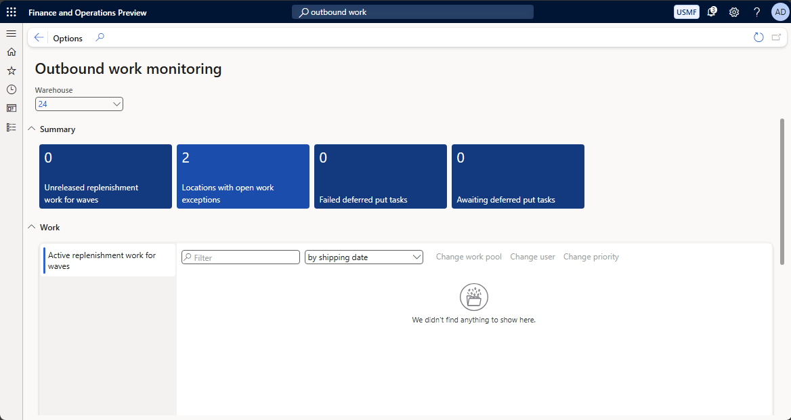Screen dimensions: 791x420
Task: Open Favorites star in sidebar
Action: [11, 70]
